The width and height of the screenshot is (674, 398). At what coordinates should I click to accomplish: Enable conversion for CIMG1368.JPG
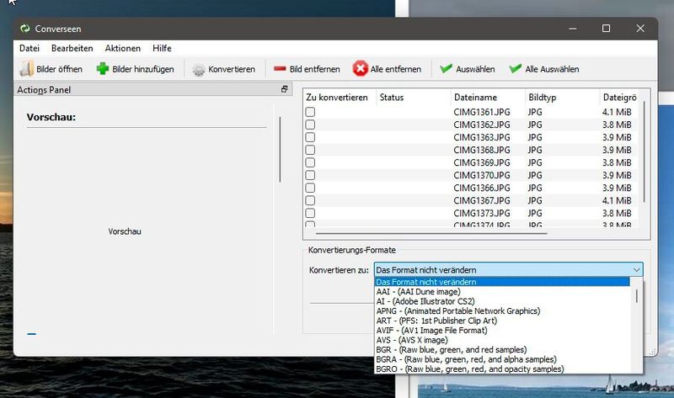[310, 150]
